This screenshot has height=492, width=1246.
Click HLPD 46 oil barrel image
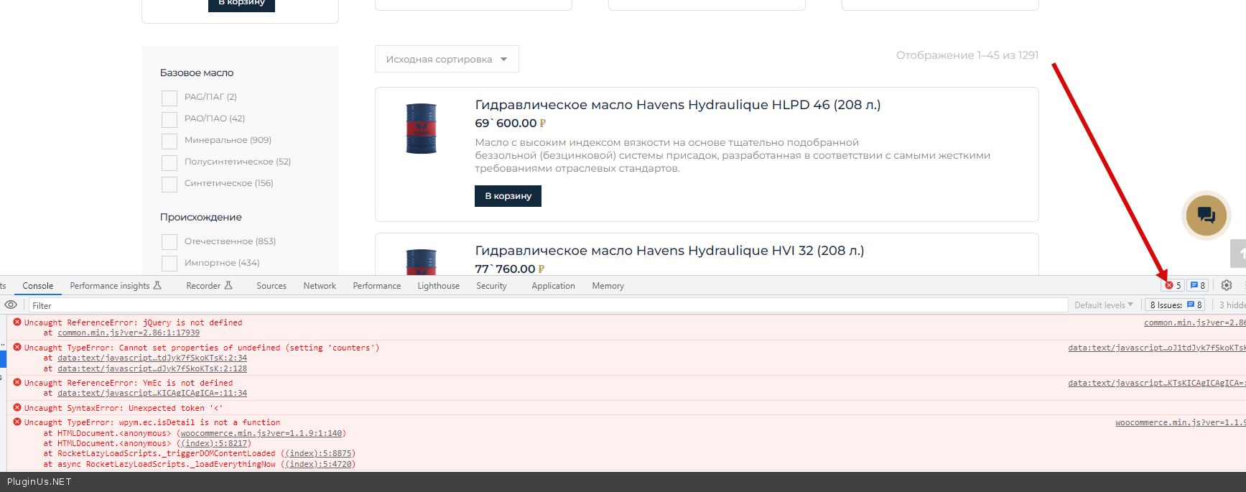point(422,129)
